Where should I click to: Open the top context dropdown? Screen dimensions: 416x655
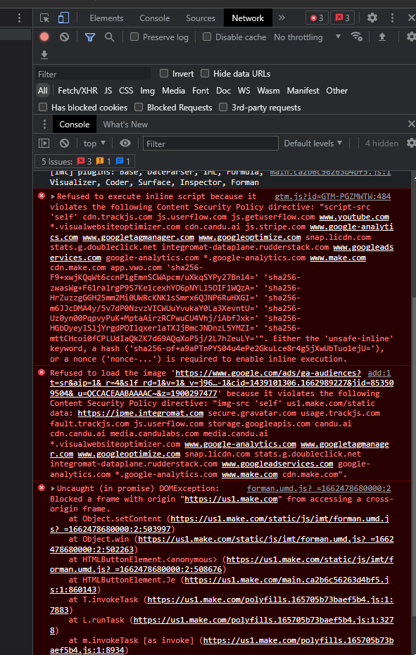[94, 144]
